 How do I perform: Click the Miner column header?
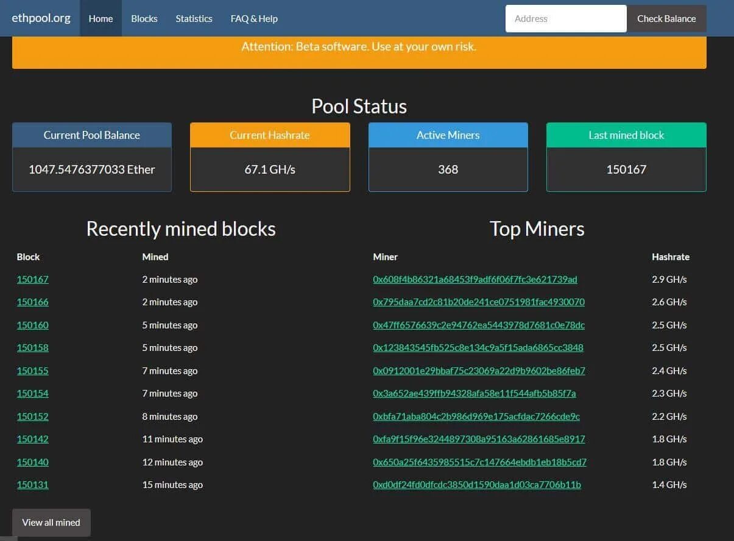coord(386,257)
